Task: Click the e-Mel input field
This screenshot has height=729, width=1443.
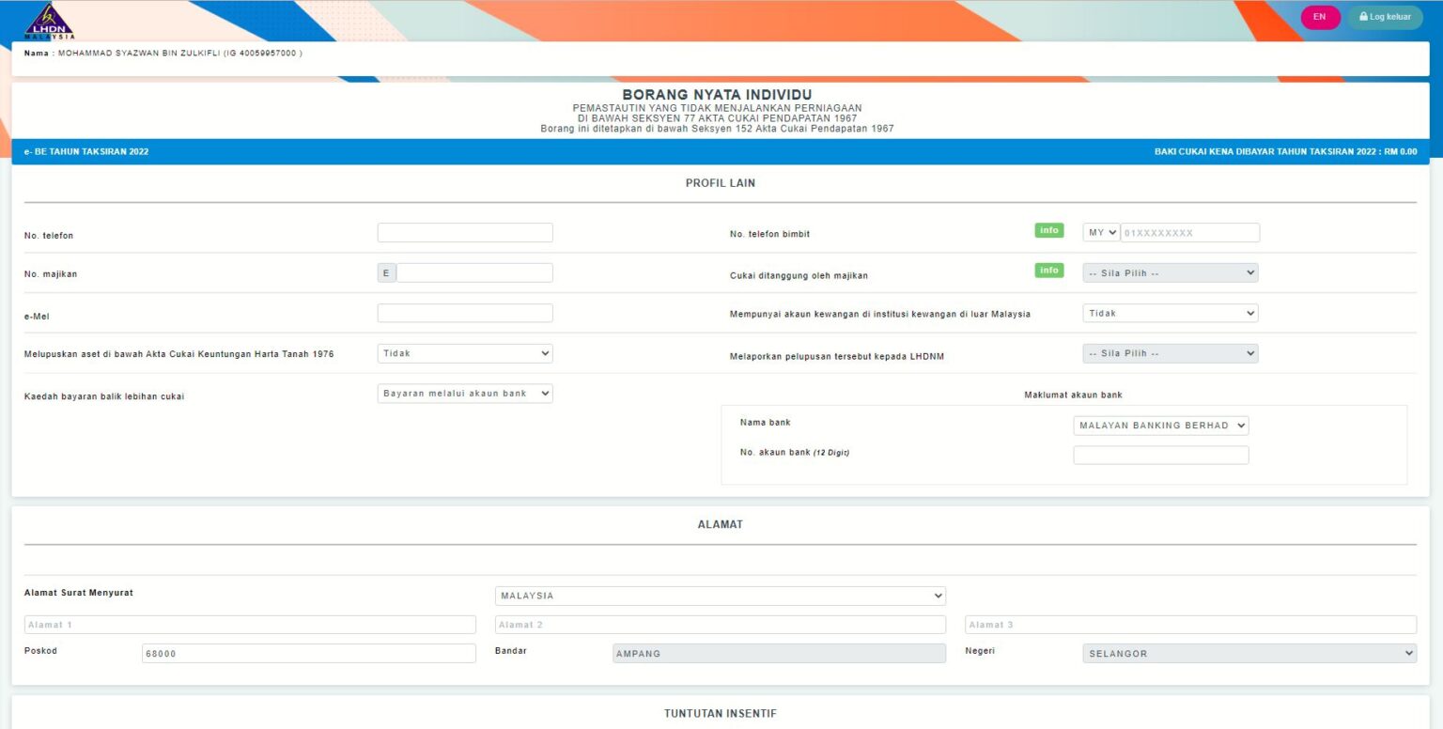Action: 464,312
